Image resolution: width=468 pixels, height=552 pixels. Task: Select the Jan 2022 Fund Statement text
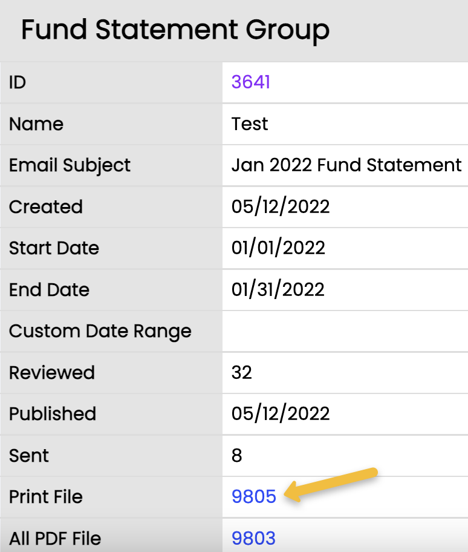coord(346,165)
